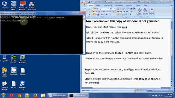Click the Shrink Font icon

pos(109,14)
